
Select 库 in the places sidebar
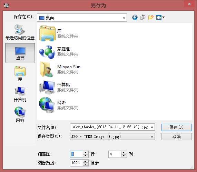pos(20,74)
